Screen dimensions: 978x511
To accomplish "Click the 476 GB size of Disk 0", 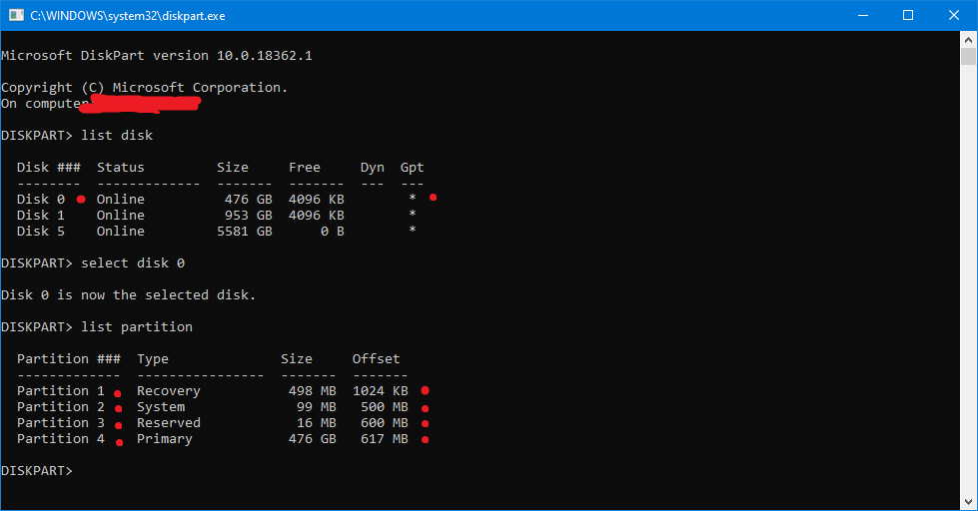I will click(x=248, y=200).
